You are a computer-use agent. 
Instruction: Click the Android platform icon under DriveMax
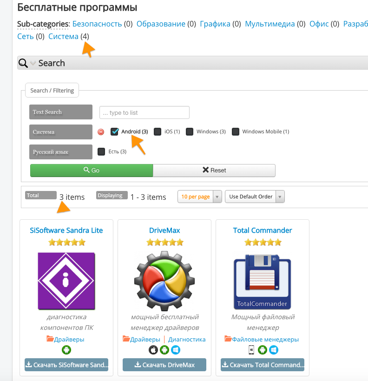[164, 350]
